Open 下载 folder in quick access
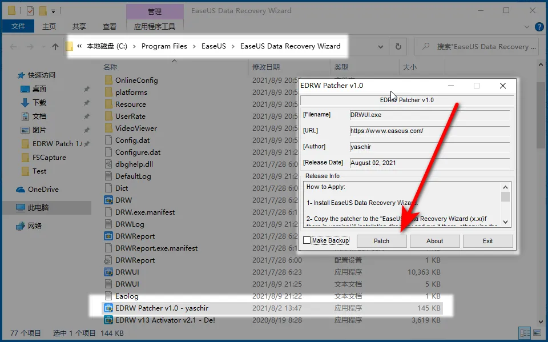 (x=39, y=102)
